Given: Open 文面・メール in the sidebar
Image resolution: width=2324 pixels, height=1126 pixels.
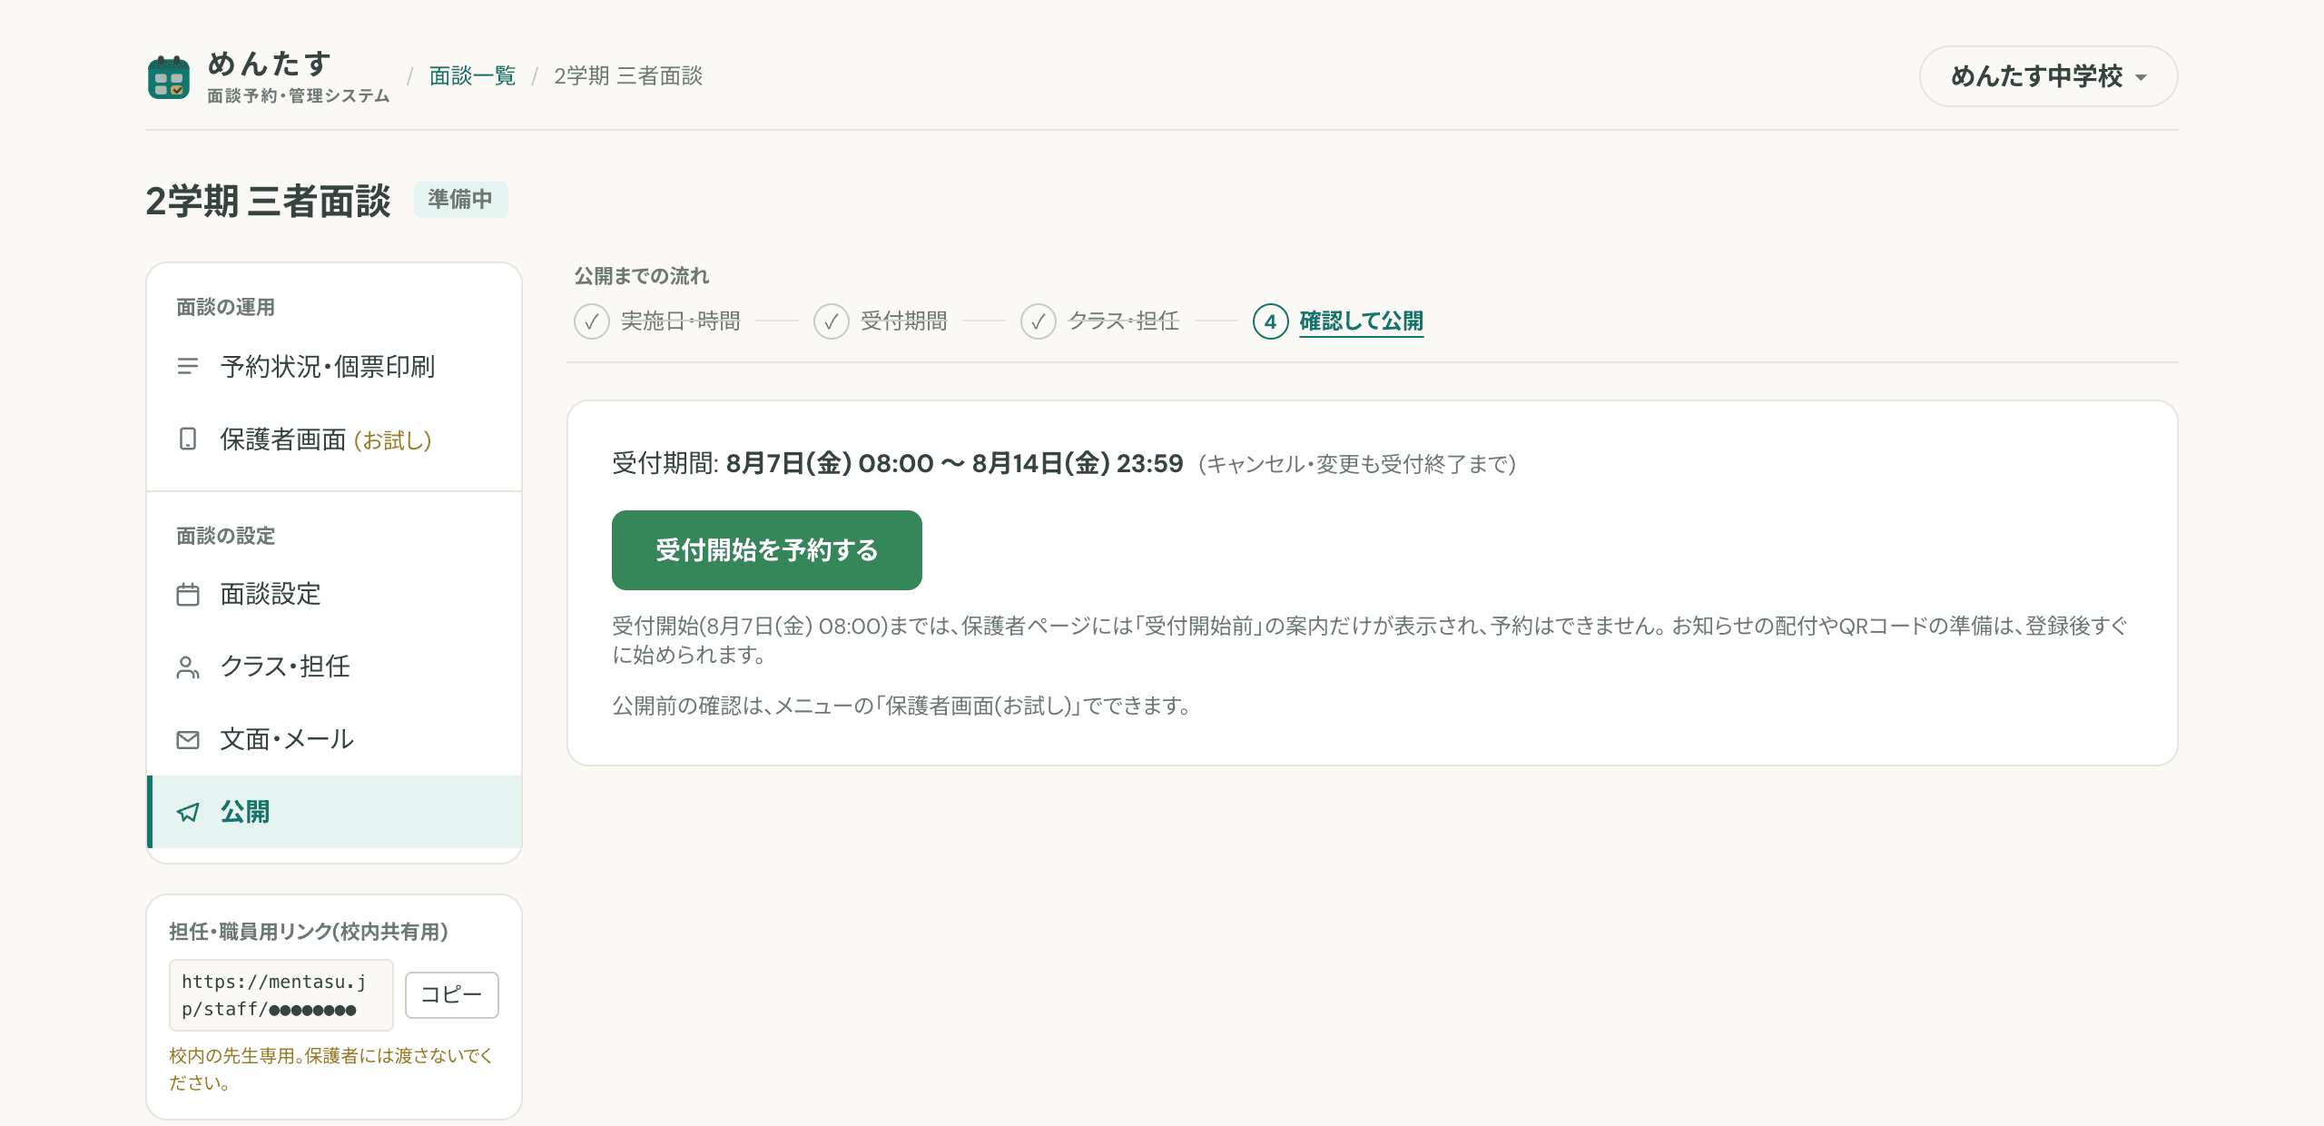Looking at the screenshot, I should point(334,739).
